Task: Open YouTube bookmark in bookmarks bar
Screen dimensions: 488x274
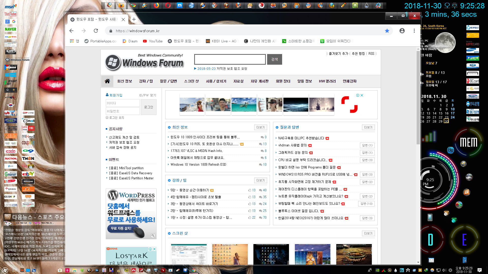Action: (x=153, y=41)
